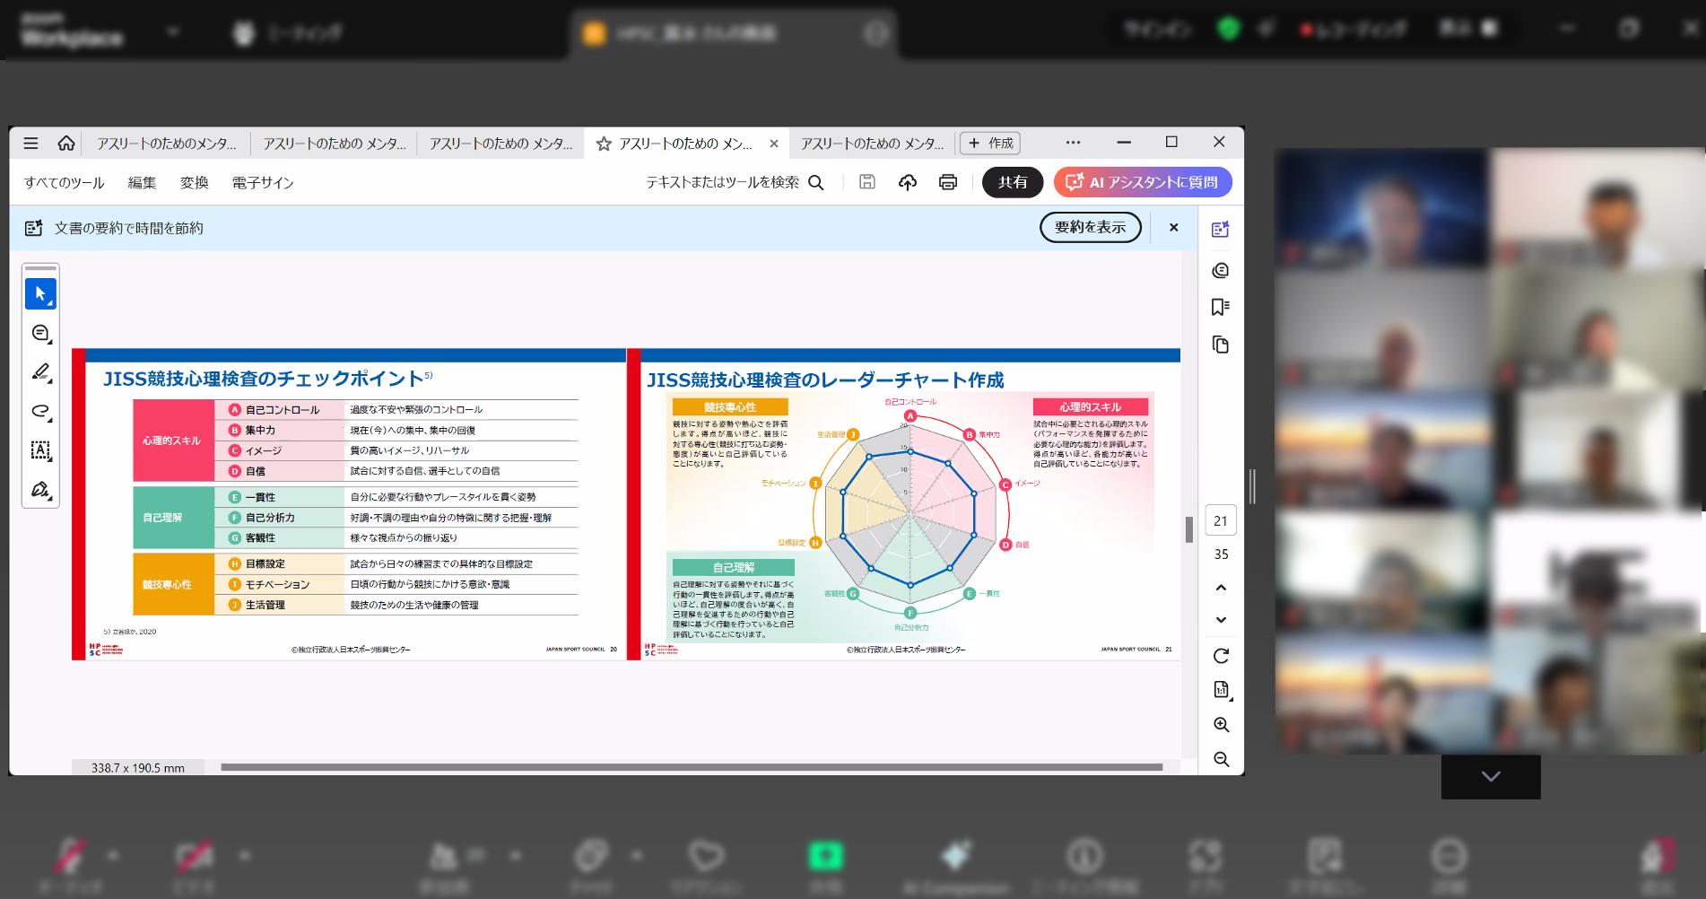
Task: Zoom out of the document
Action: 1221,759
